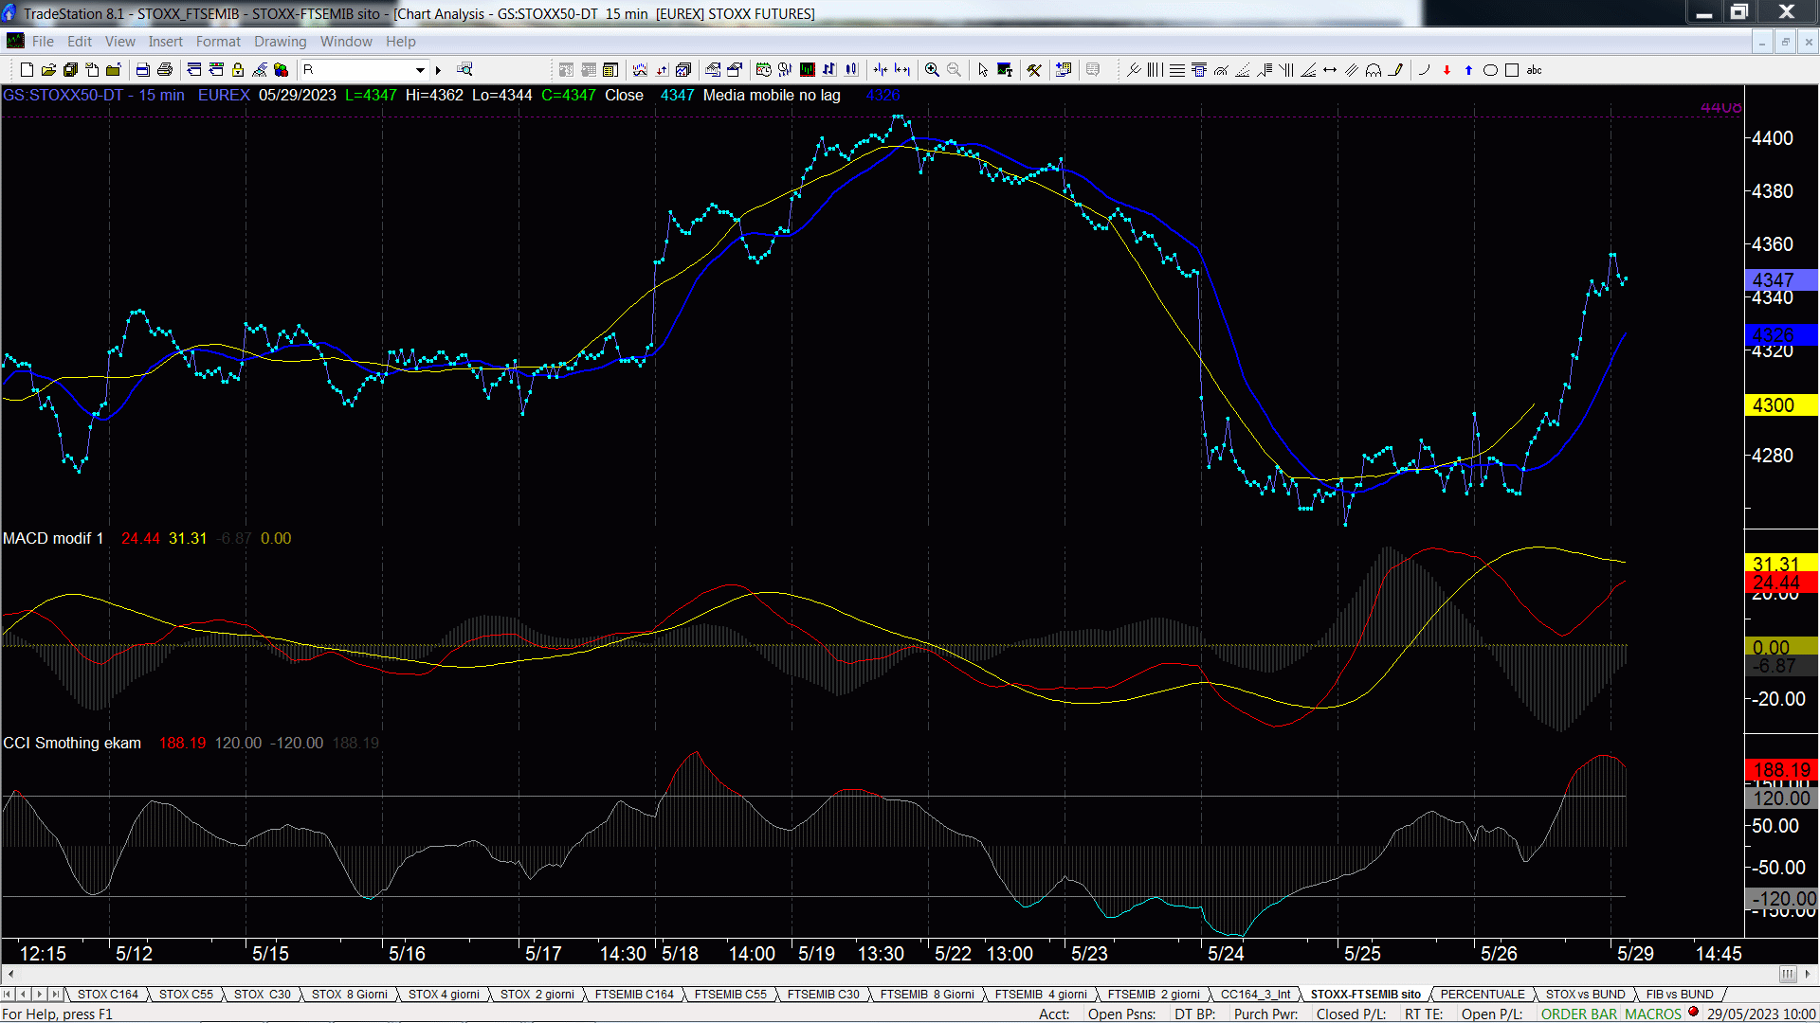Switch to STOX vs BUND tab
Screen dimensions: 1820x1023
(1586, 995)
